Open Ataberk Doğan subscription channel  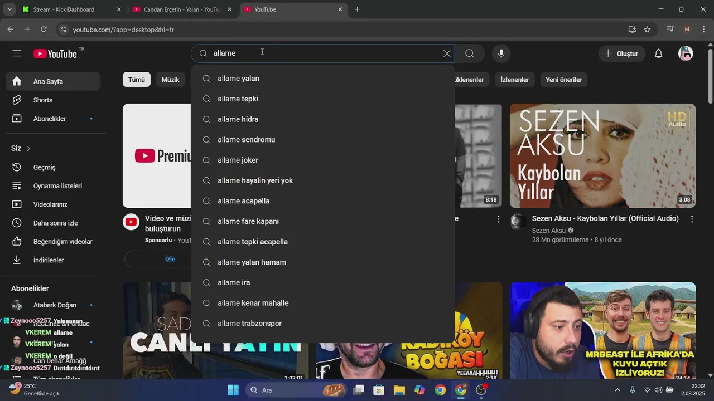pyautogui.click(x=54, y=305)
